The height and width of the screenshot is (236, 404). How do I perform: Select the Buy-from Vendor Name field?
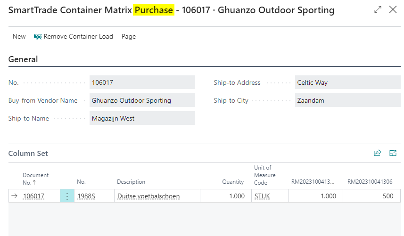142,100
